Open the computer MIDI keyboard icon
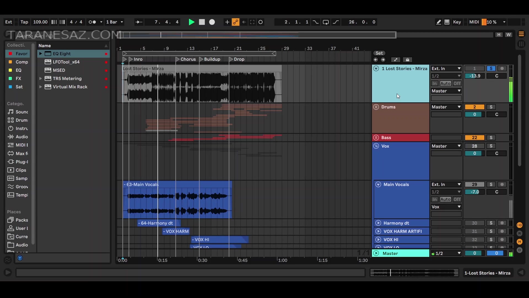 447,22
